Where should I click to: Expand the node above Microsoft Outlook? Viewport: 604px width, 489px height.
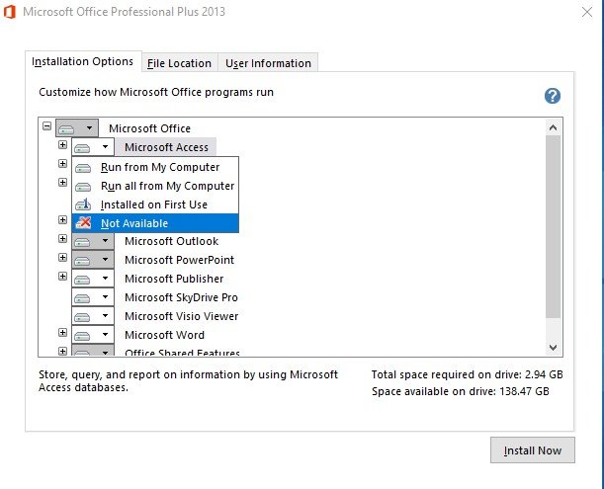[62, 220]
